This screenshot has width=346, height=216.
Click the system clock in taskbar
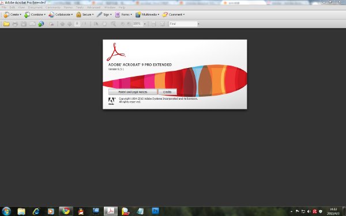tap(333, 211)
